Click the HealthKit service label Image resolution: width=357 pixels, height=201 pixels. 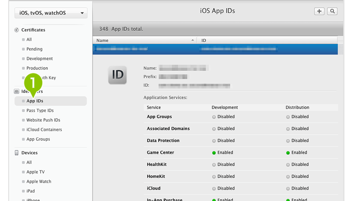[157, 164]
